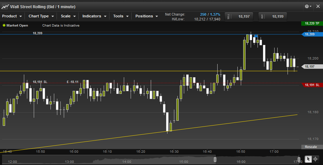Click the chart icon beside the title
The height and width of the screenshot is (165, 323).
click(x=5, y=6)
